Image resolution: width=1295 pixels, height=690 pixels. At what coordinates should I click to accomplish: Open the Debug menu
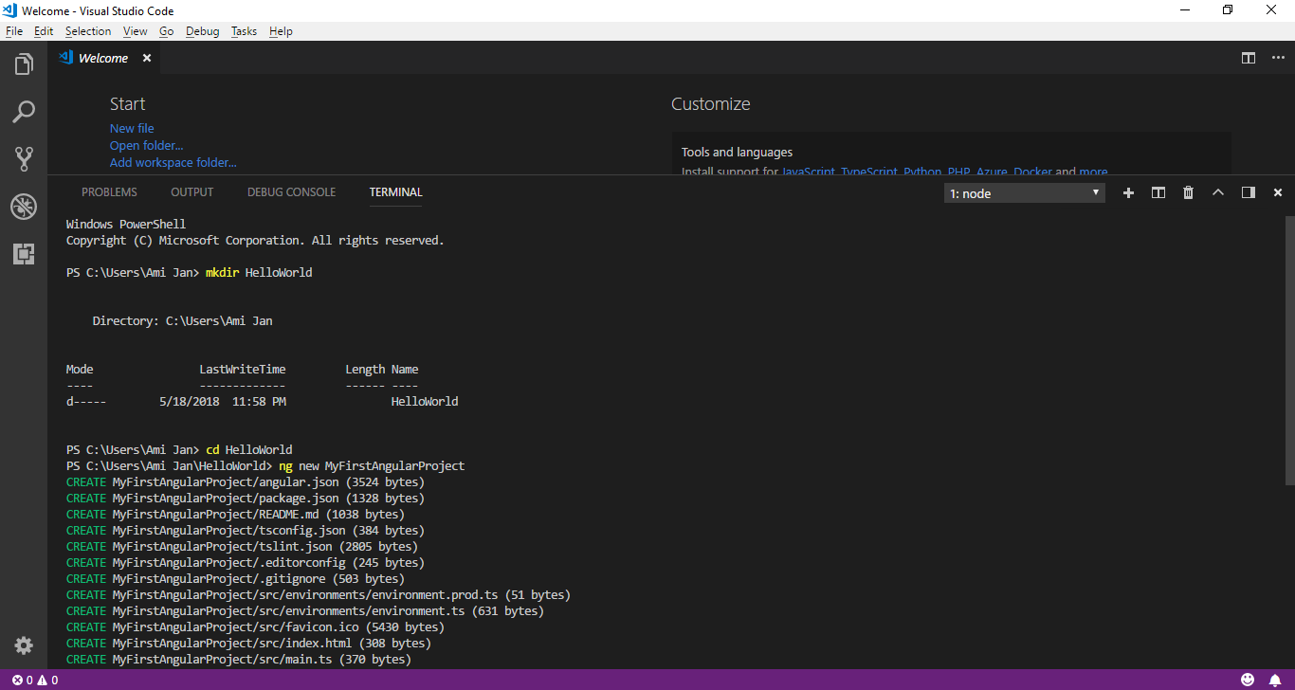[202, 31]
